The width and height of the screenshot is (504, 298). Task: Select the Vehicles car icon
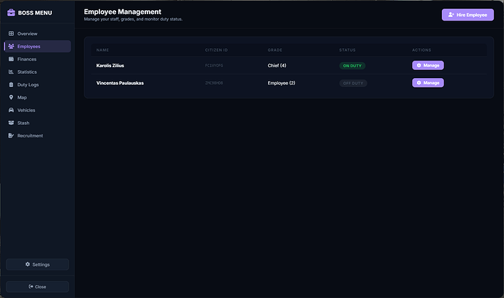click(11, 110)
